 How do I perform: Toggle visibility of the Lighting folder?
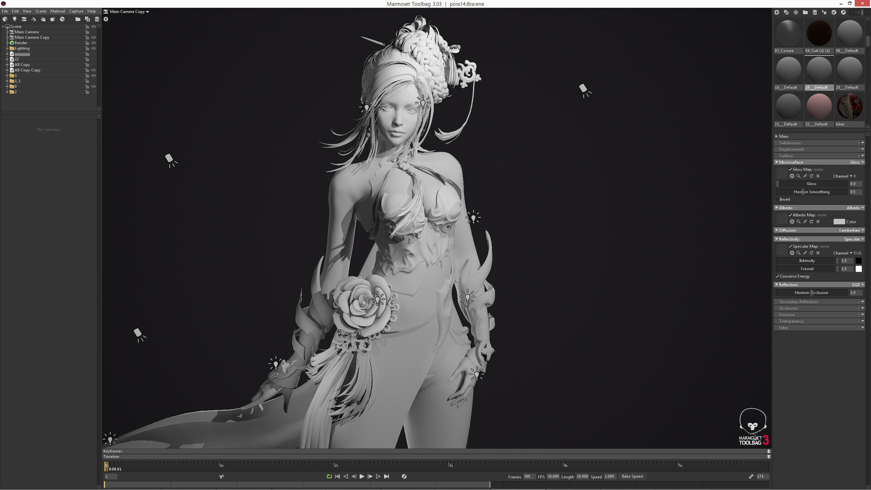tap(94, 49)
